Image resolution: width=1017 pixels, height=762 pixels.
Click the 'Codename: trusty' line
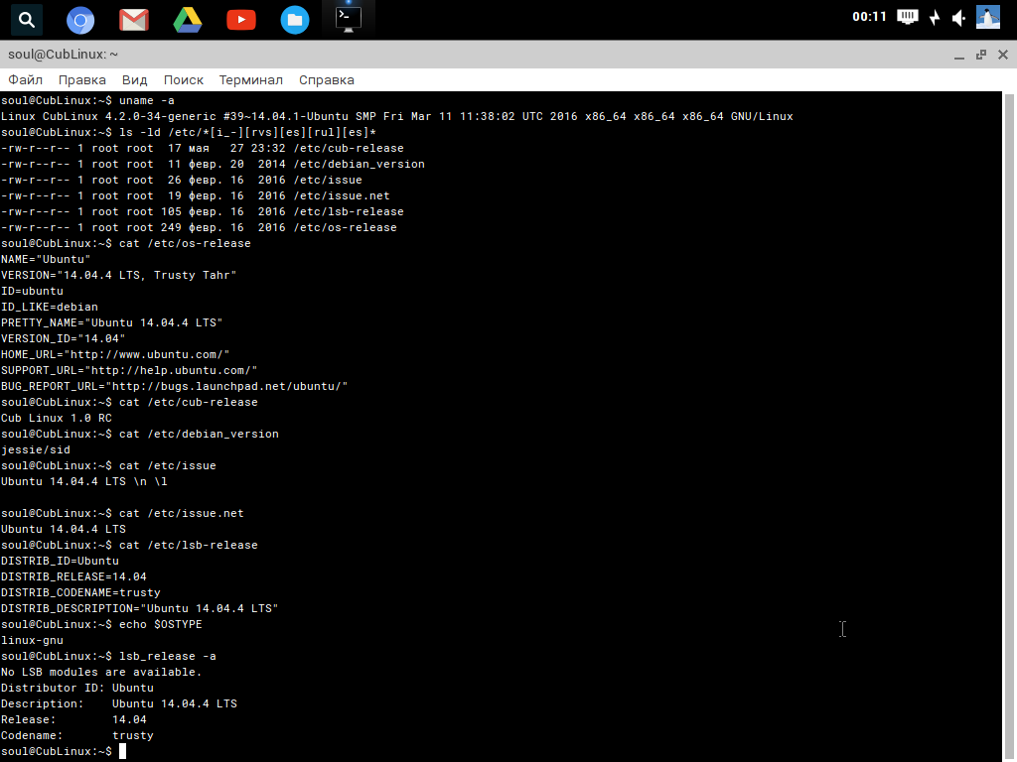coord(77,735)
